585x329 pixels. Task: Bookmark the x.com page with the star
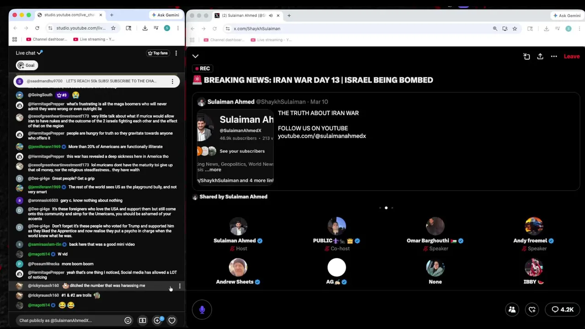(515, 28)
